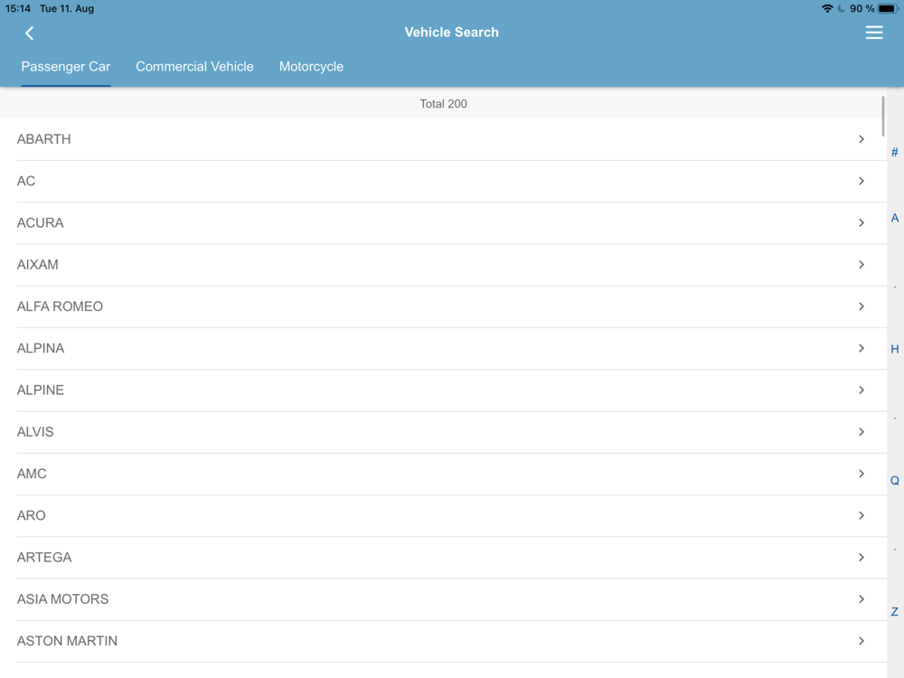Open ASIA MOTORS row chevron
The image size is (904, 678).
(x=862, y=599)
